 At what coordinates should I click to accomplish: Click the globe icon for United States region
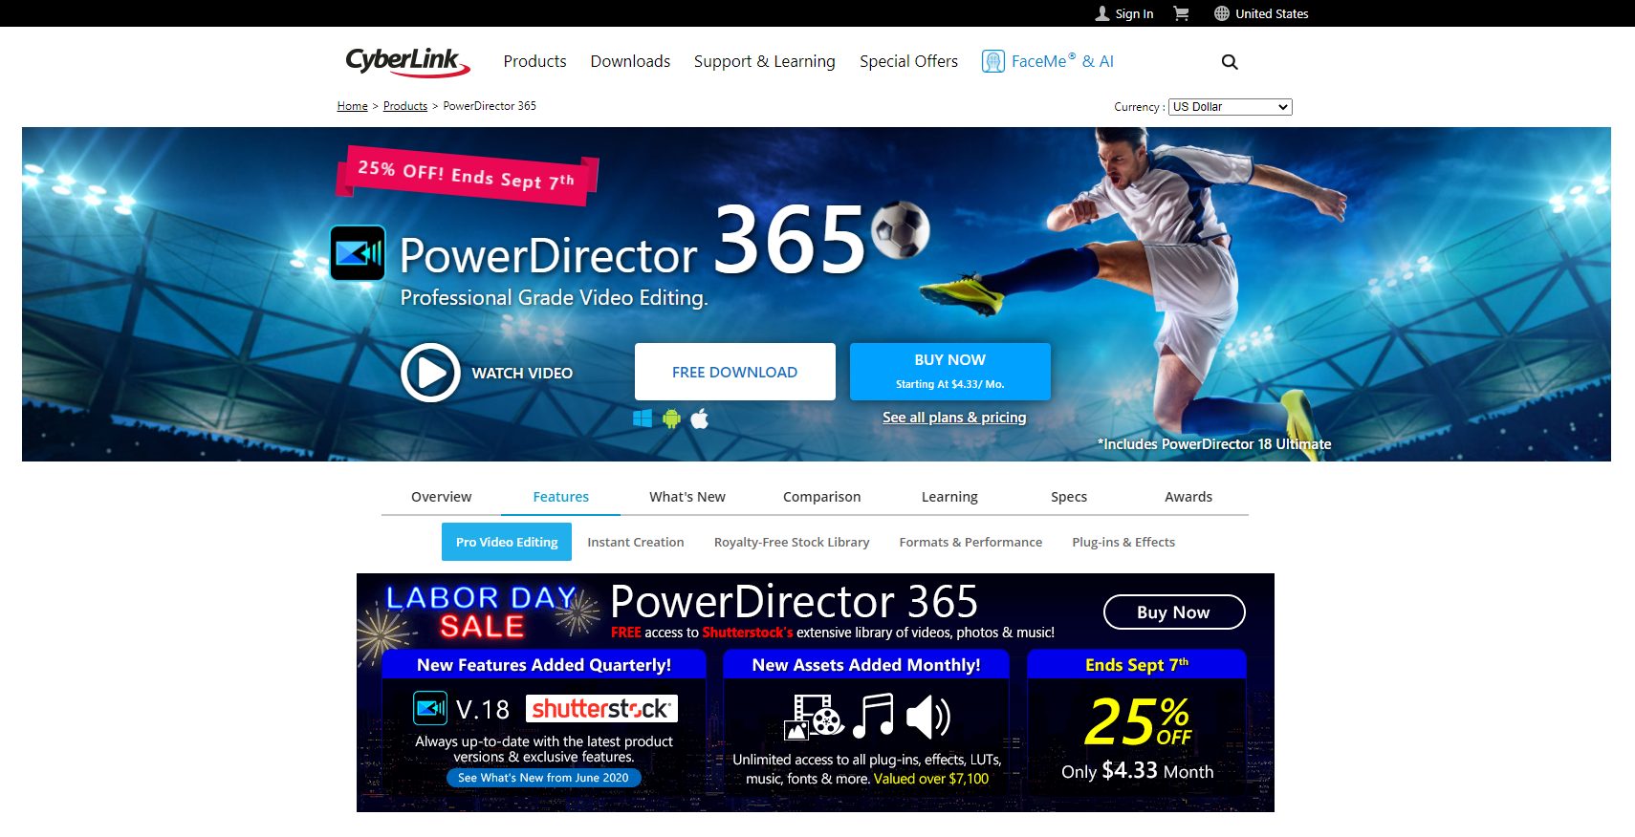coord(1222,13)
